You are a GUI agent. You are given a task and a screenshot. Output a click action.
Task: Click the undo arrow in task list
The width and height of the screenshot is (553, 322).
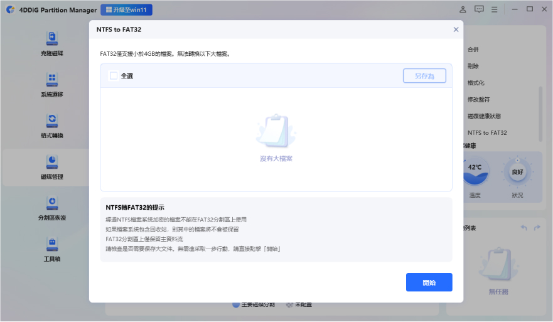point(523,228)
